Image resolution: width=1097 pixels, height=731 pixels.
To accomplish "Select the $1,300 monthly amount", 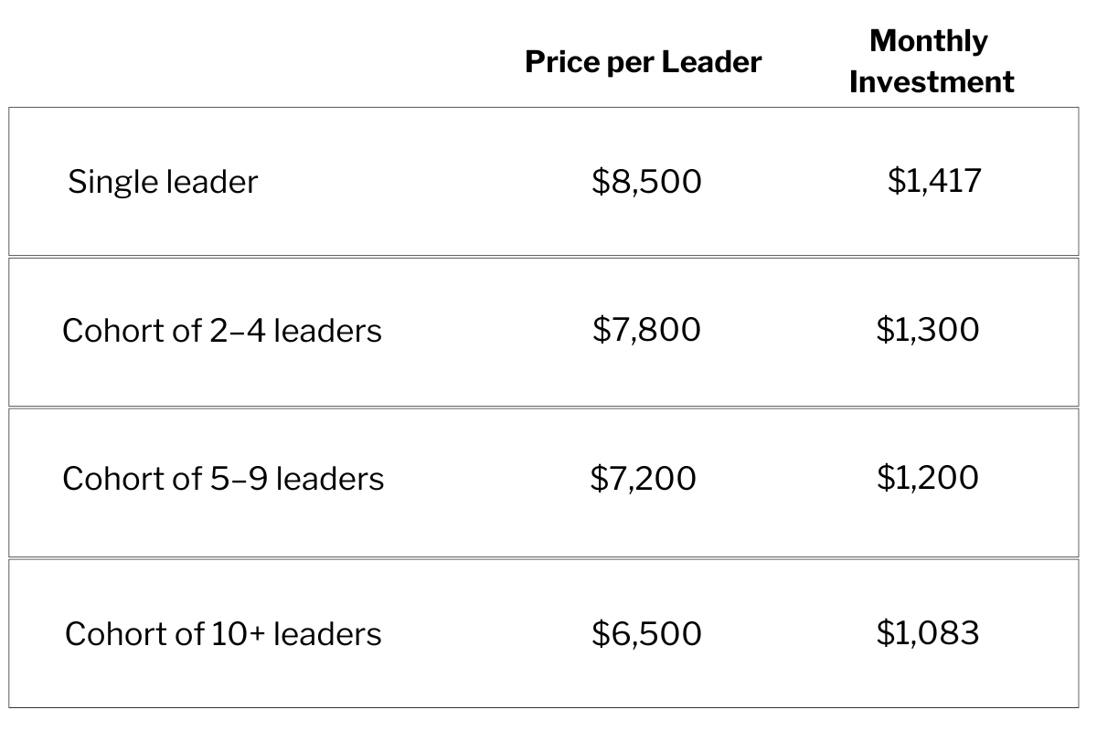I will click(927, 329).
